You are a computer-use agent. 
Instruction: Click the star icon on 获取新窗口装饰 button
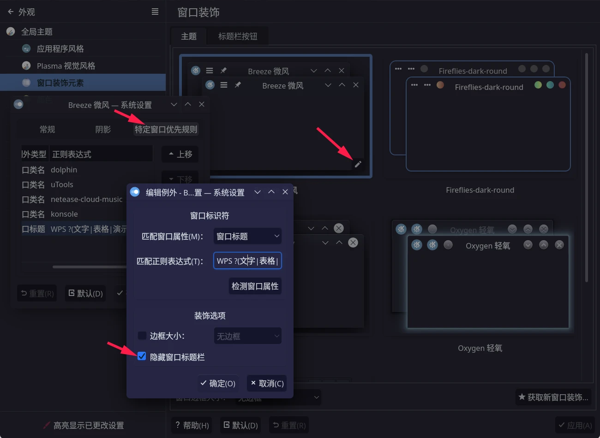coord(522,397)
